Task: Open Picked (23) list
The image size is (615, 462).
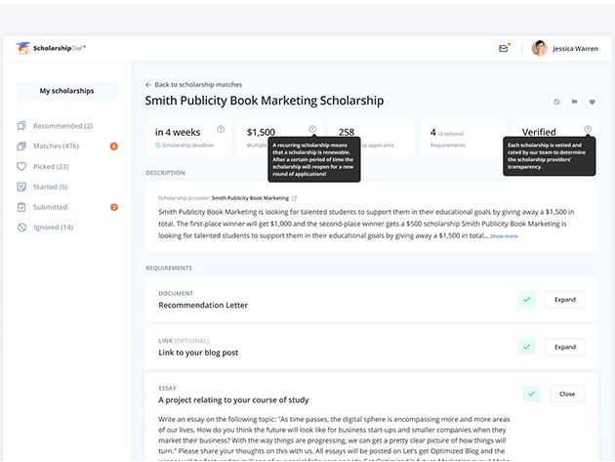Action: (51, 166)
